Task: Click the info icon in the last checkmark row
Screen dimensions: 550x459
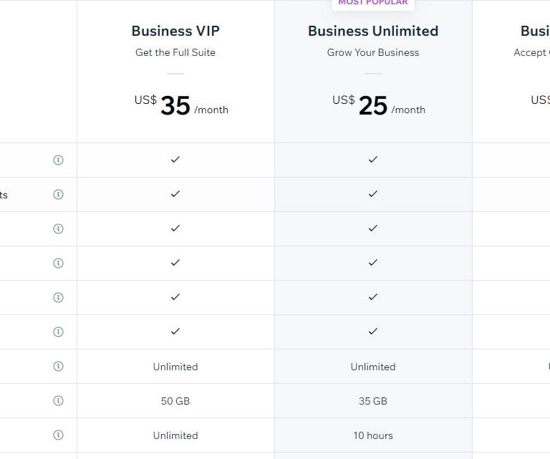Action: coord(59,332)
